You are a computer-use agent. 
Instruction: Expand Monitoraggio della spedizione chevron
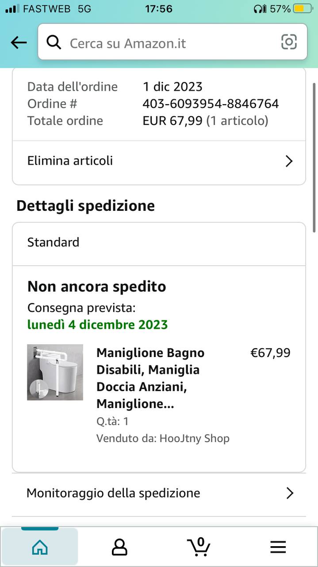[x=290, y=493]
